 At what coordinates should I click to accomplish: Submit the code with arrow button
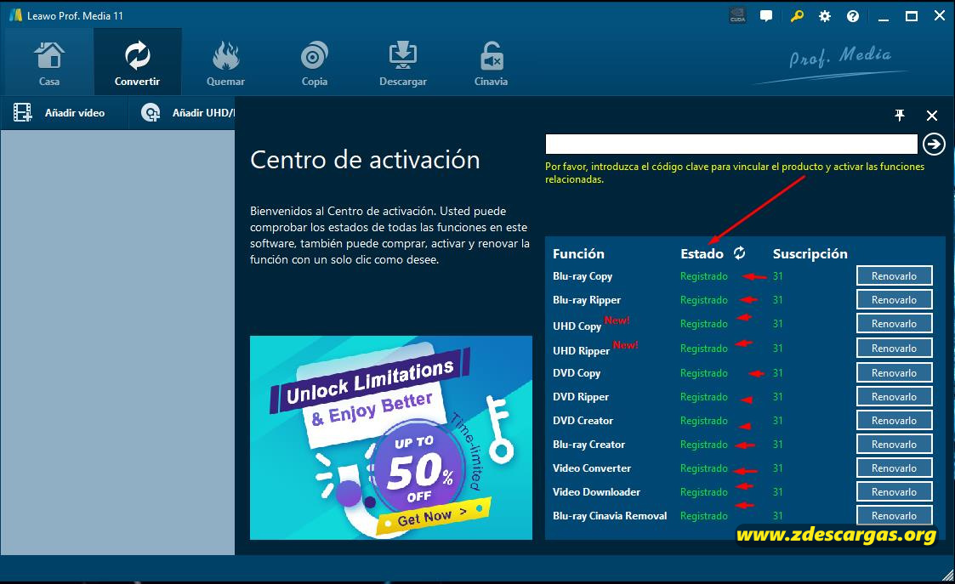[934, 145]
